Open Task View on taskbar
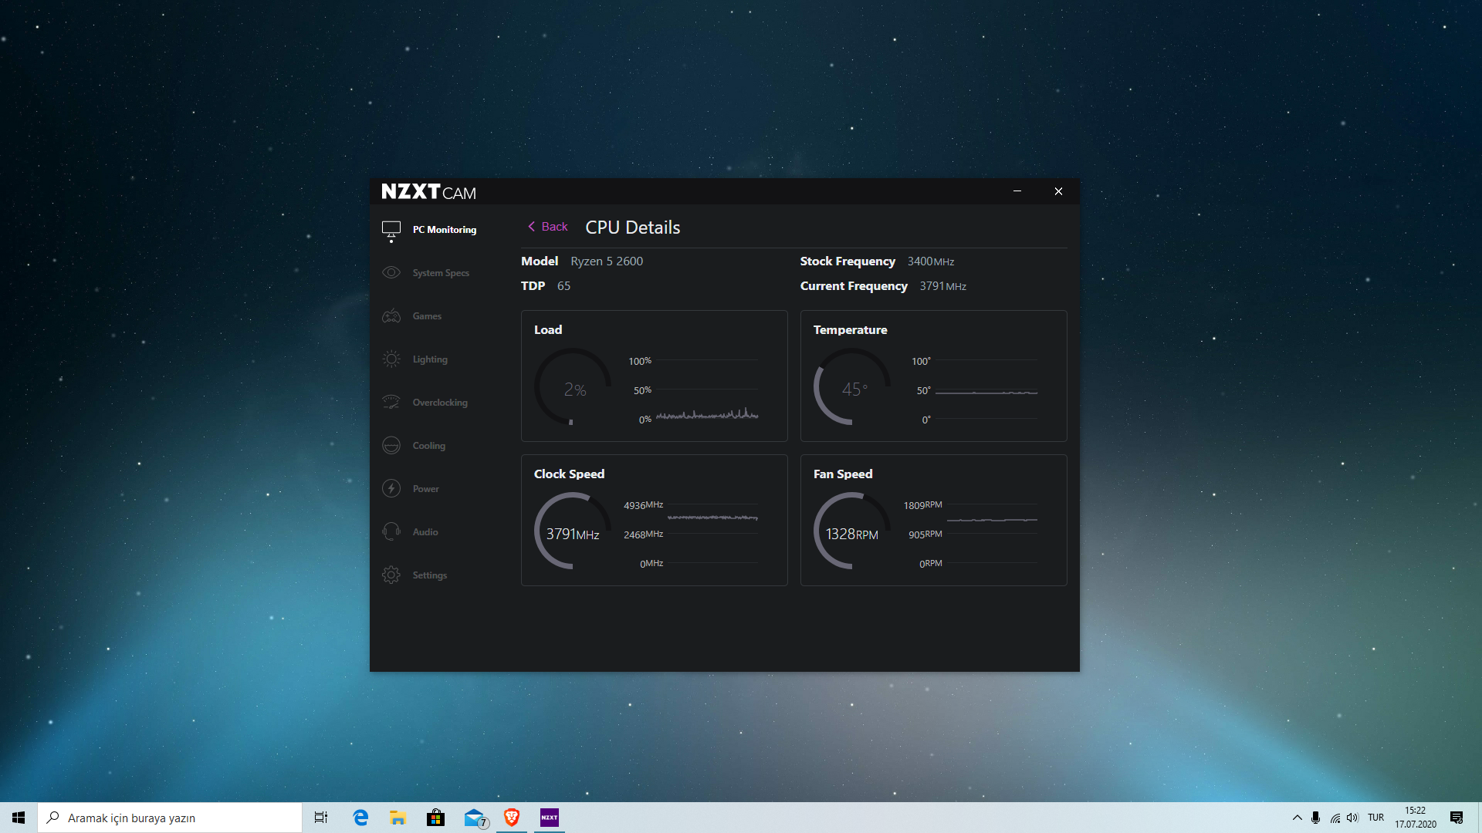Viewport: 1482px width, 833px height. (x=321, y=818)
